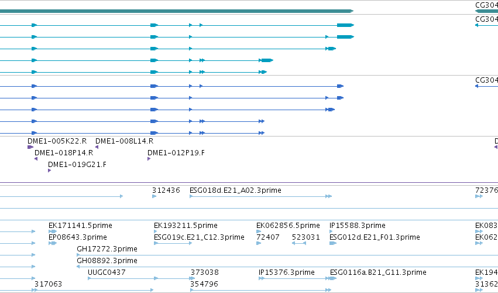This screenshot has width=498, height=293.
Task: Click the IP15588.3prime arrow glyph
Action: click(x=331, y=231)
